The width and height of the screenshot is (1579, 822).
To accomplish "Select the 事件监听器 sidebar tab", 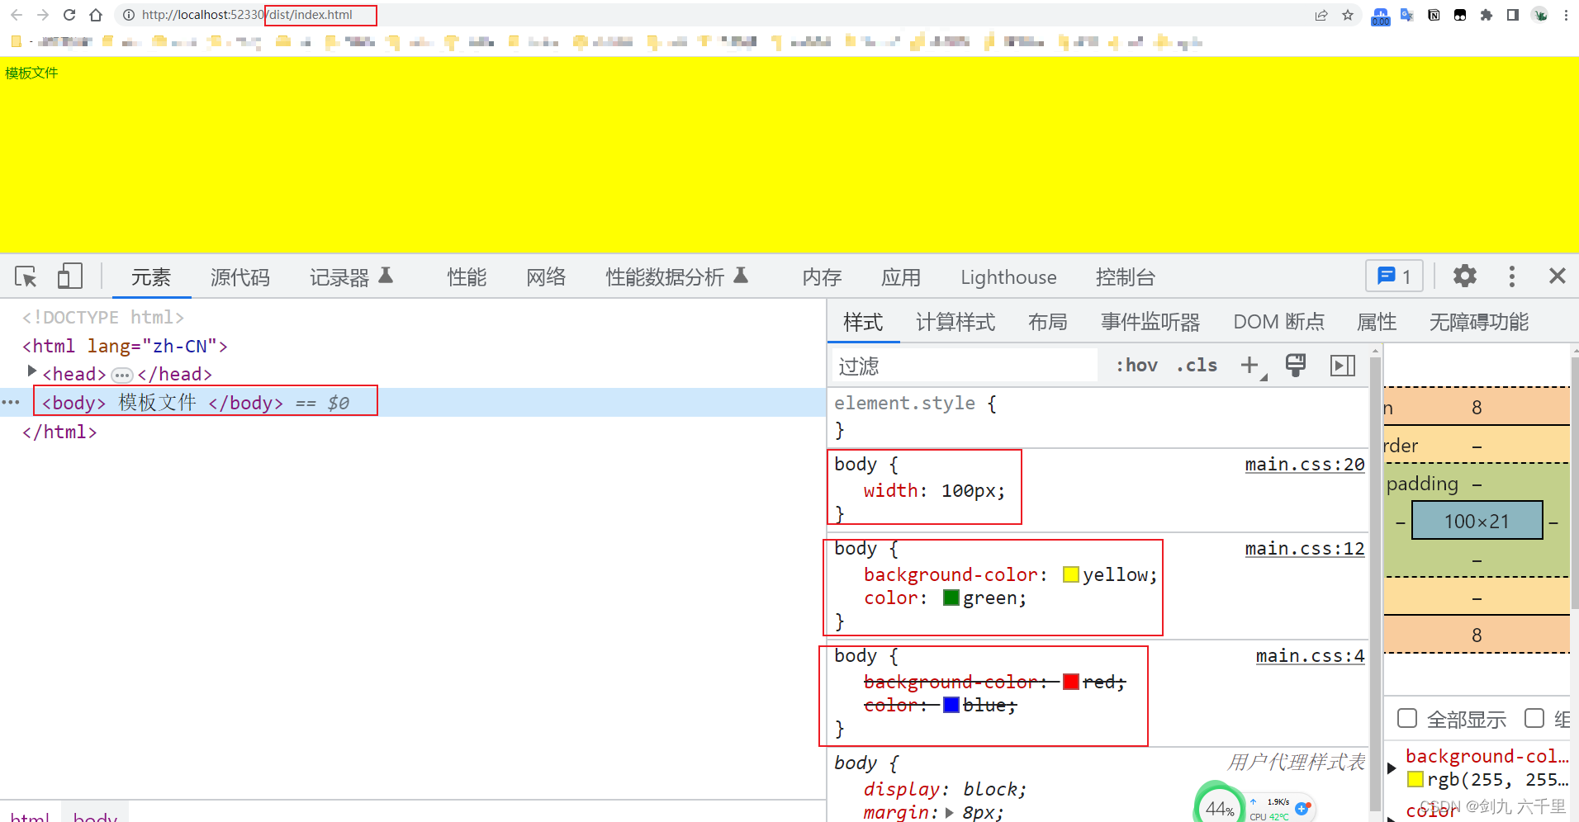I will [1150, 322].
